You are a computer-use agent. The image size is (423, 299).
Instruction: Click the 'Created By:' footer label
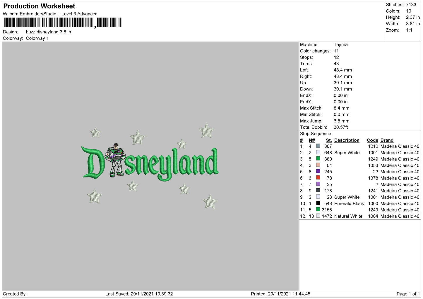click(x=15, y=294)
